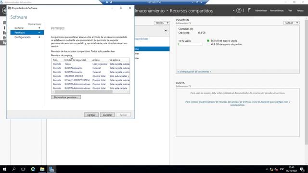Click the taskbar clock showing 12:40

[292, 169]
